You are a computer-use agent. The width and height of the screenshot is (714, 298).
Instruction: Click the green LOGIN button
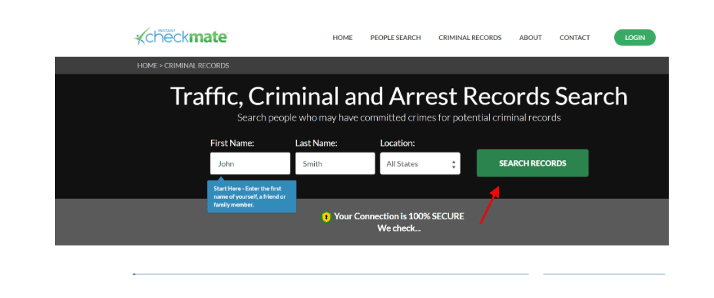pyautogui.click(x=635, y=38)
